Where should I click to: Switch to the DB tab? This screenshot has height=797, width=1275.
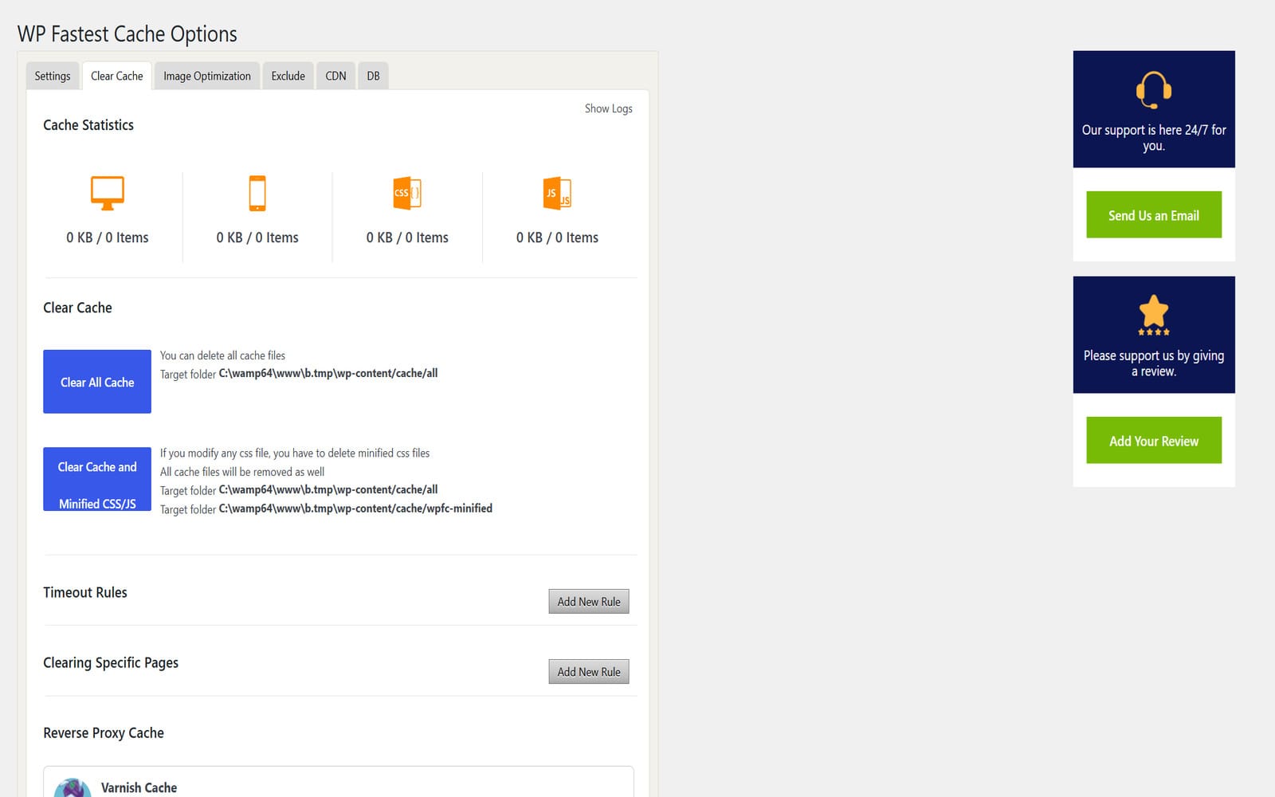pyautogui.click(x=373, y=76)
